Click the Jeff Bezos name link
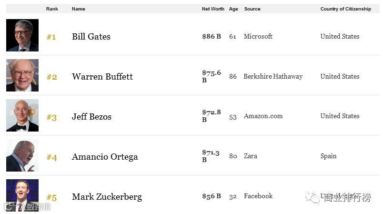383x214 pixels. (x=91, y=117)
